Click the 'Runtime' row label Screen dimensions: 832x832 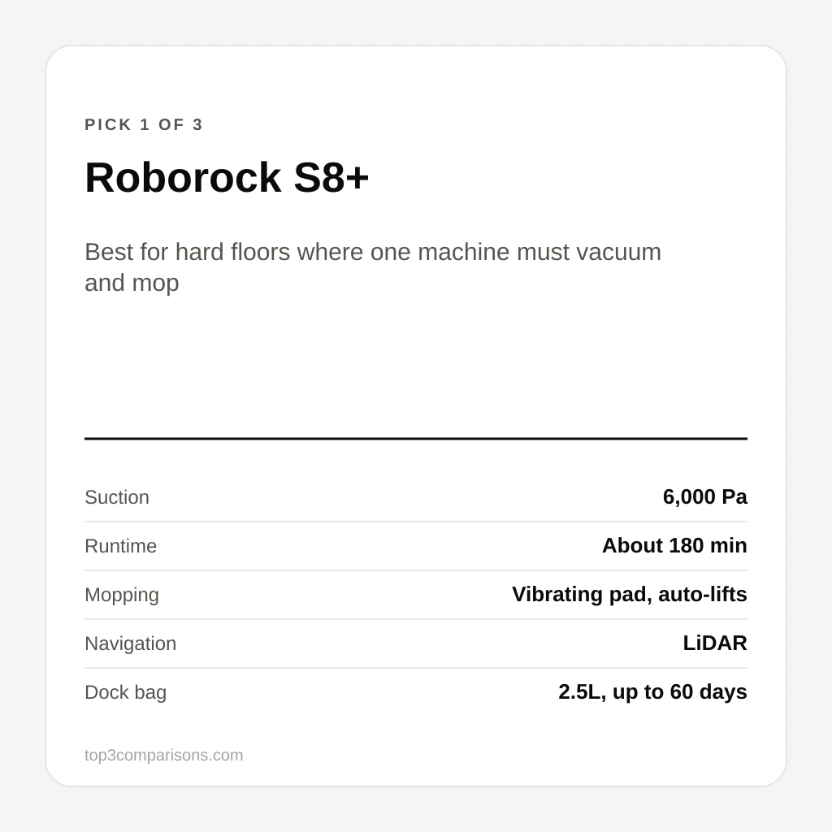point(120,546)
